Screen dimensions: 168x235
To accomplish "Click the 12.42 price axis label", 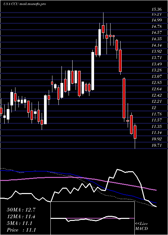I will pos(157,95).
